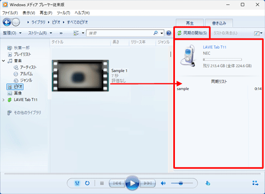This screenshot has height=194, width=265.
Task: Open the 整理(O) dropdown
Action: 12,33
